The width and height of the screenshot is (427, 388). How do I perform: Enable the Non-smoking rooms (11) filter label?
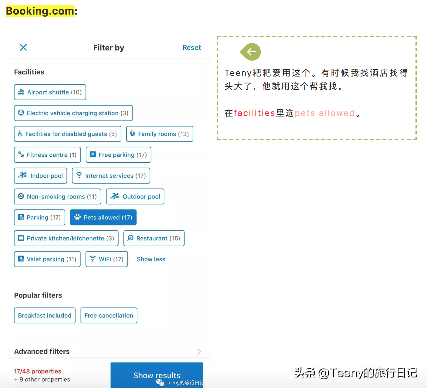point(62,196)
